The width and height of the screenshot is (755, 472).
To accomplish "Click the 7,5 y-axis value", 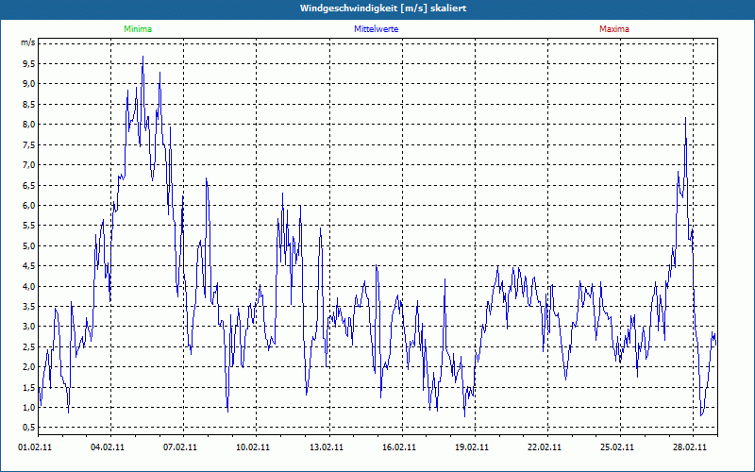I will point(29,144).
